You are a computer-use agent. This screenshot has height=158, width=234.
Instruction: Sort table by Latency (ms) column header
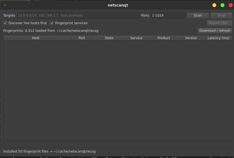(x=218, y=38)
